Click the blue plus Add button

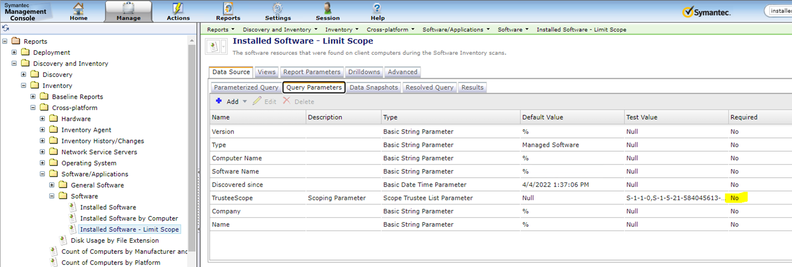pyautogui.click(x=219, y=101)
